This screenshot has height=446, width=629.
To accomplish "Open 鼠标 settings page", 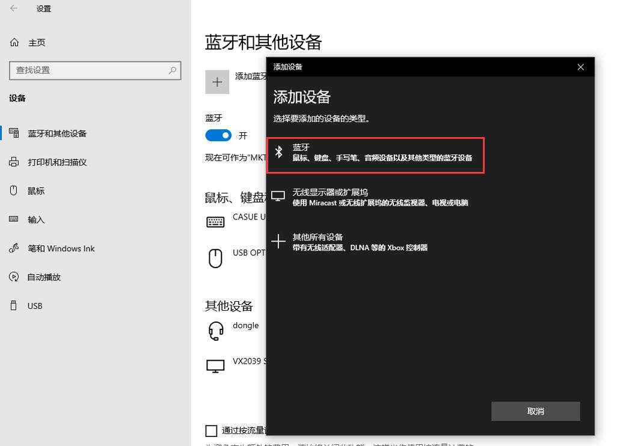I will click(36, 191).
